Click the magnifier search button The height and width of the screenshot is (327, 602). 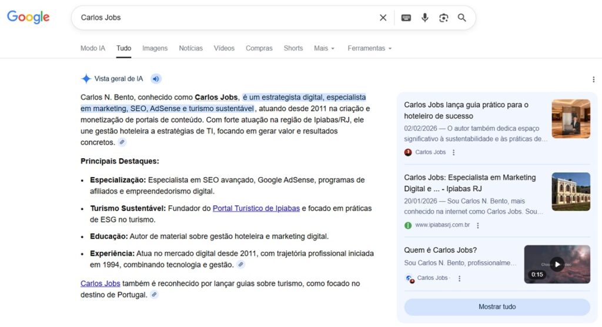(462, 18)
